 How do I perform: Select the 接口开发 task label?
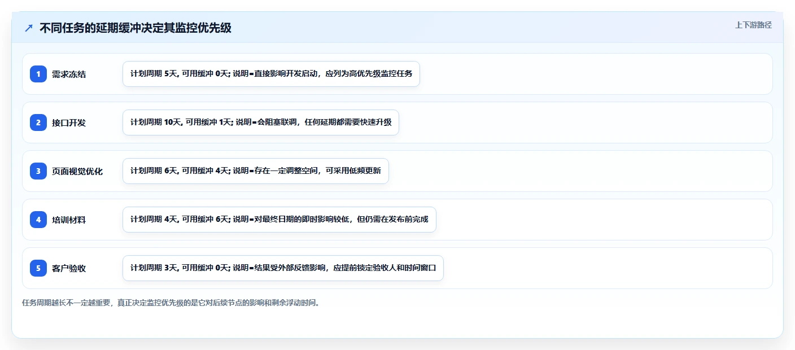(69, 123)
